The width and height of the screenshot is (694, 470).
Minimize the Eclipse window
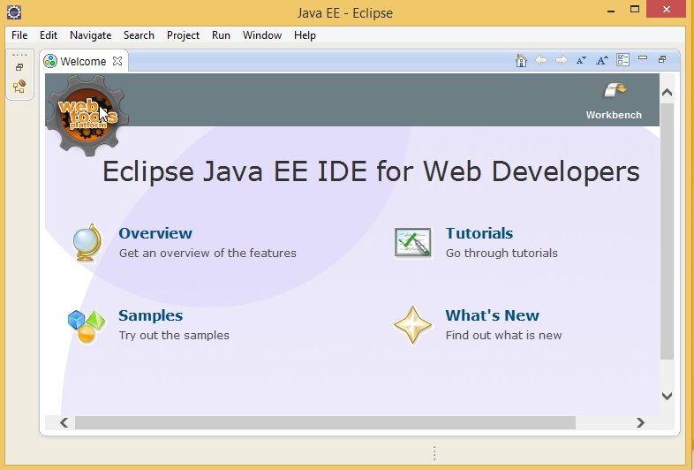point(611,11)
